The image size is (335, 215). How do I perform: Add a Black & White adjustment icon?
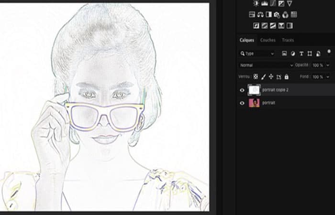pyautogui.click(x=268, y=14)
